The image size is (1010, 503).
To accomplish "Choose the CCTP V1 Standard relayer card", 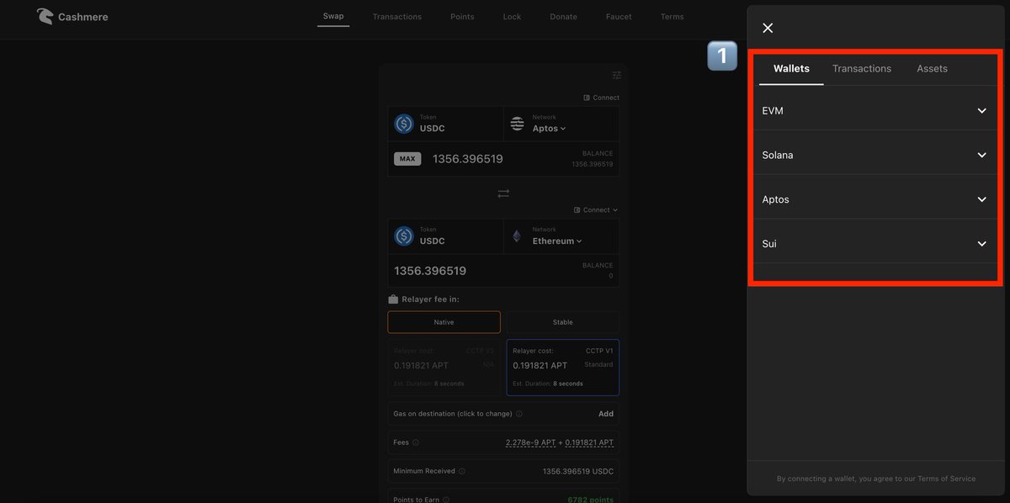I will pos(563,368).
